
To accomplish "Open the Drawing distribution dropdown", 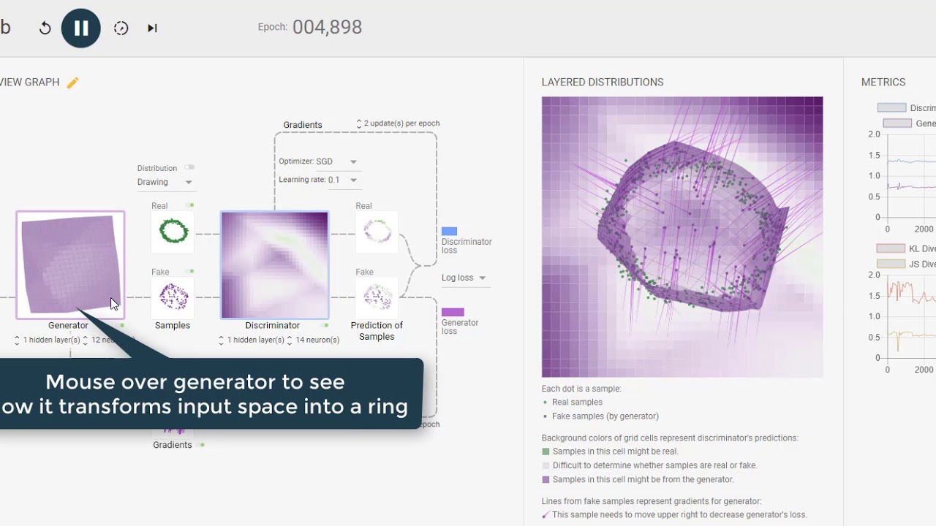I will 165,182.
